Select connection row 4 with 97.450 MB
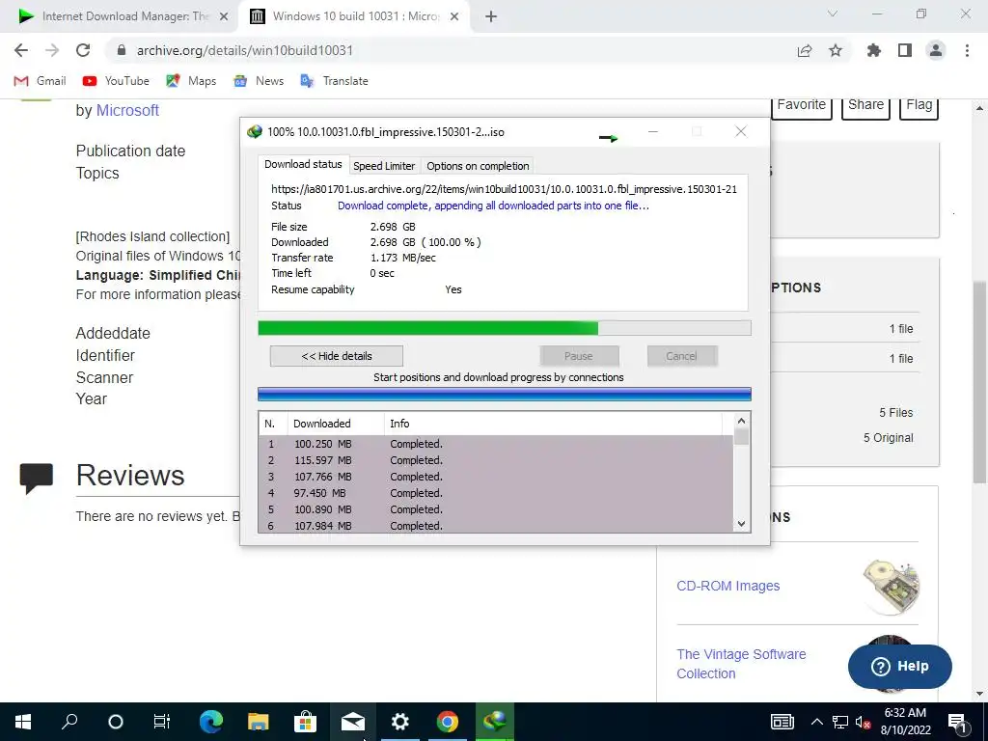Screen dimensions: 988x741 coord(496,493)
